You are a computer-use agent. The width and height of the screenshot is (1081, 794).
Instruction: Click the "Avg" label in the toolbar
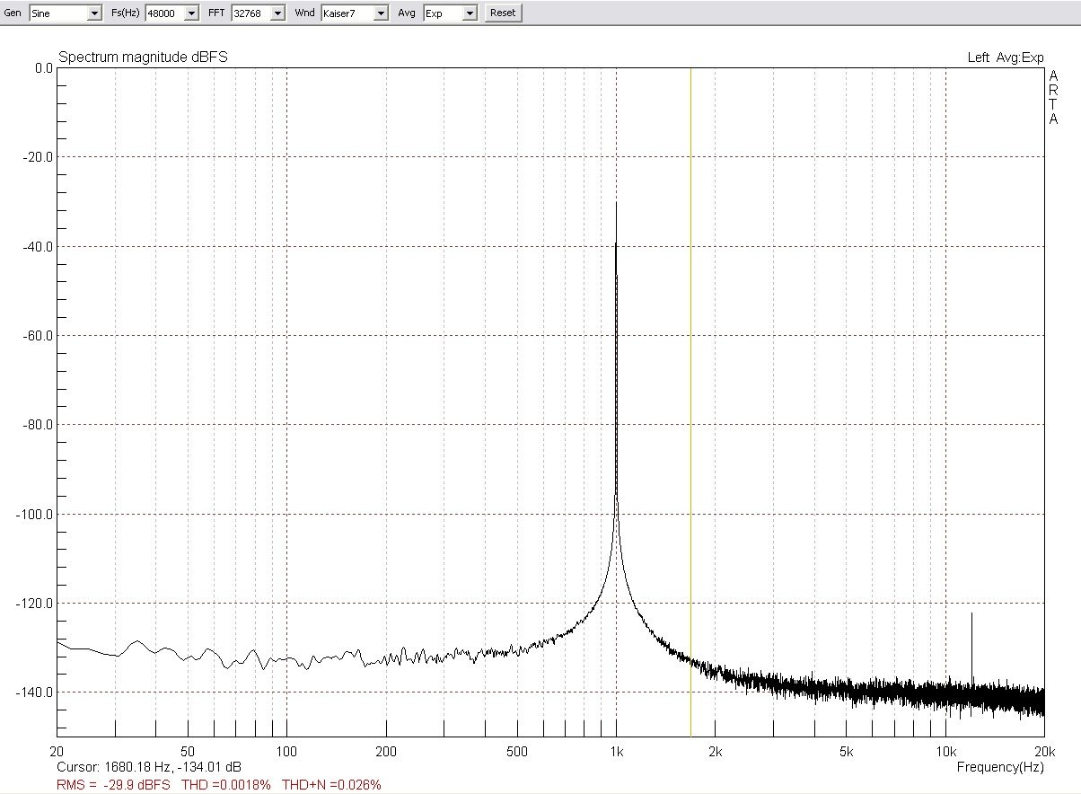407,13
